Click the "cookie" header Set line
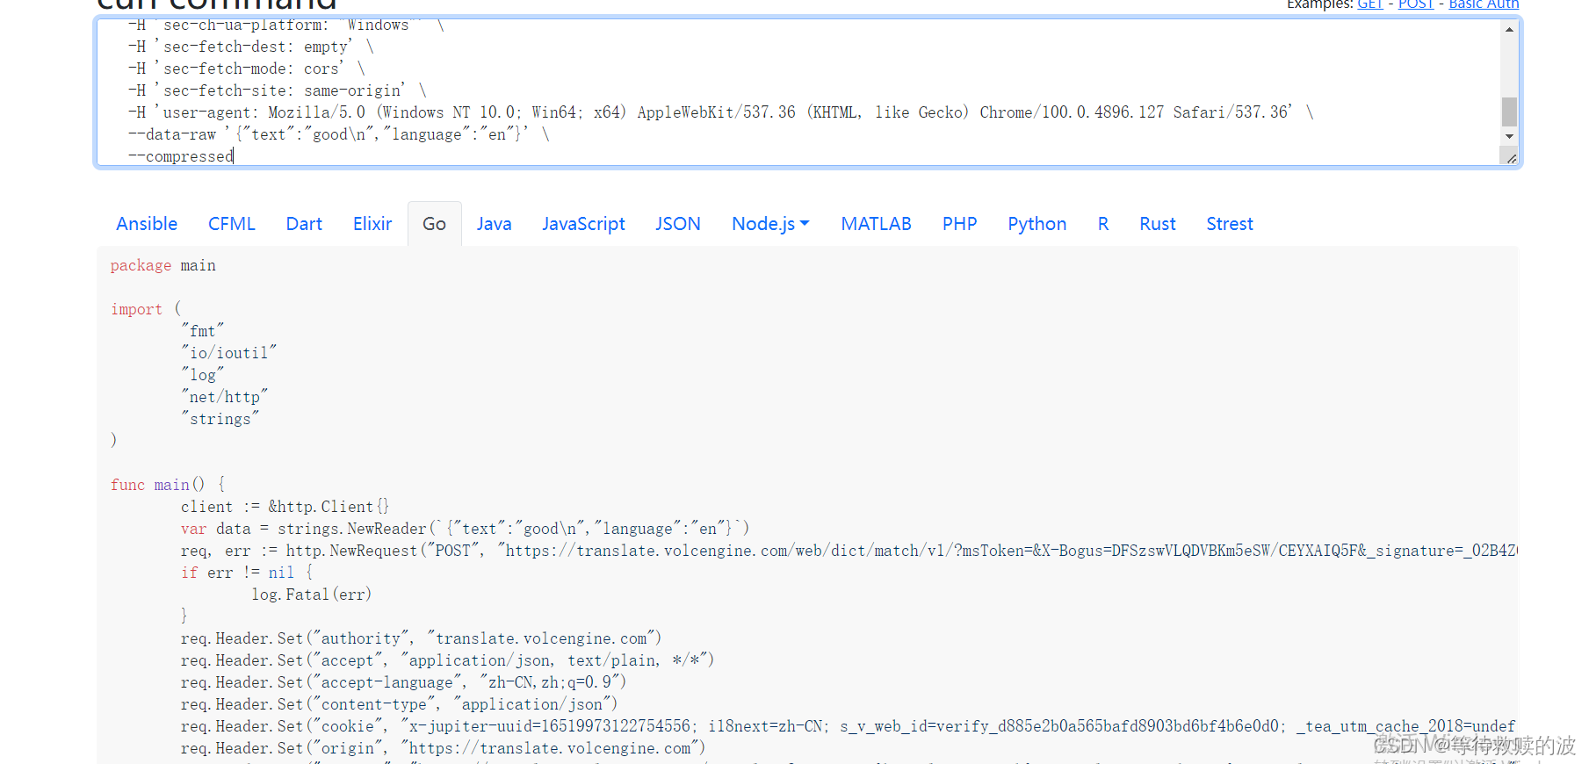 click(x=849, y=726)
